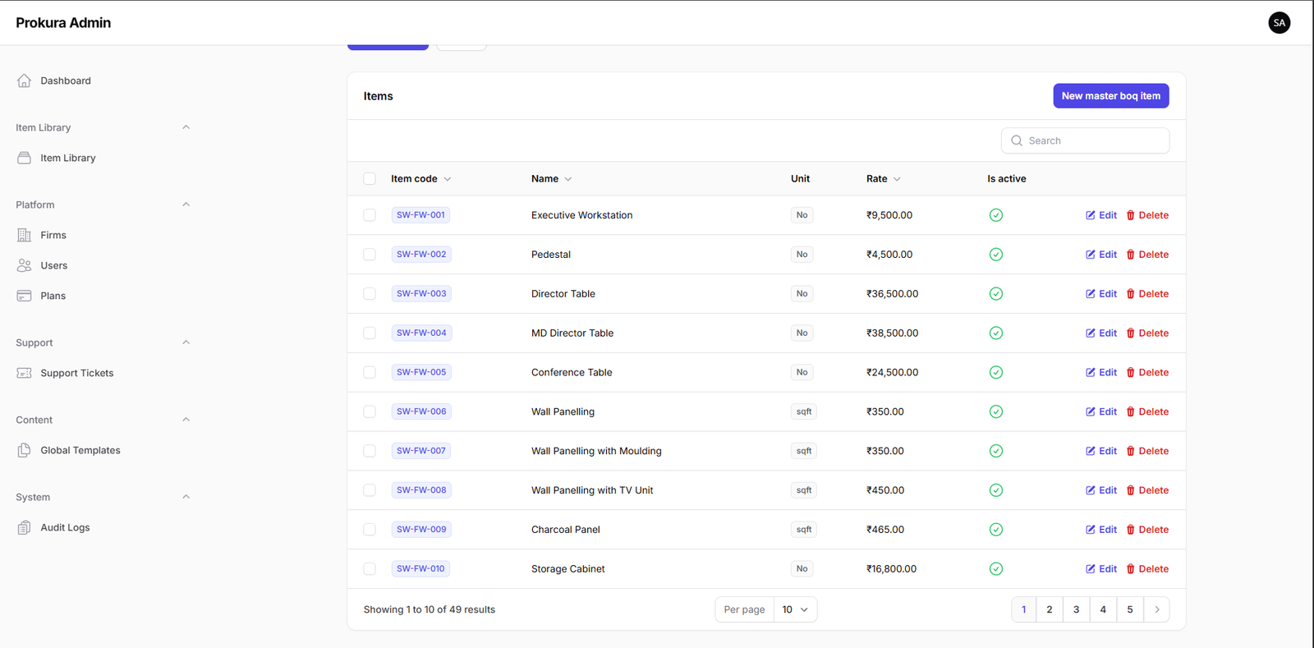Click the Wall Panelling with TV Unit name
The height and width of the screenshot is (648, 1314).
(592, 490)
